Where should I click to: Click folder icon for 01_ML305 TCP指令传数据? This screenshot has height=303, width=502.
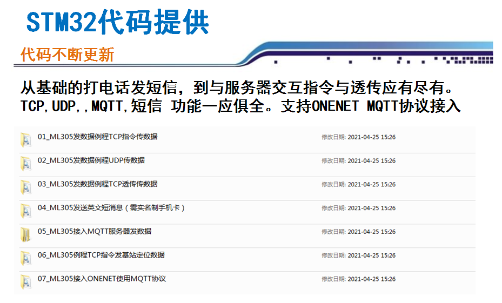pos(25,140)
